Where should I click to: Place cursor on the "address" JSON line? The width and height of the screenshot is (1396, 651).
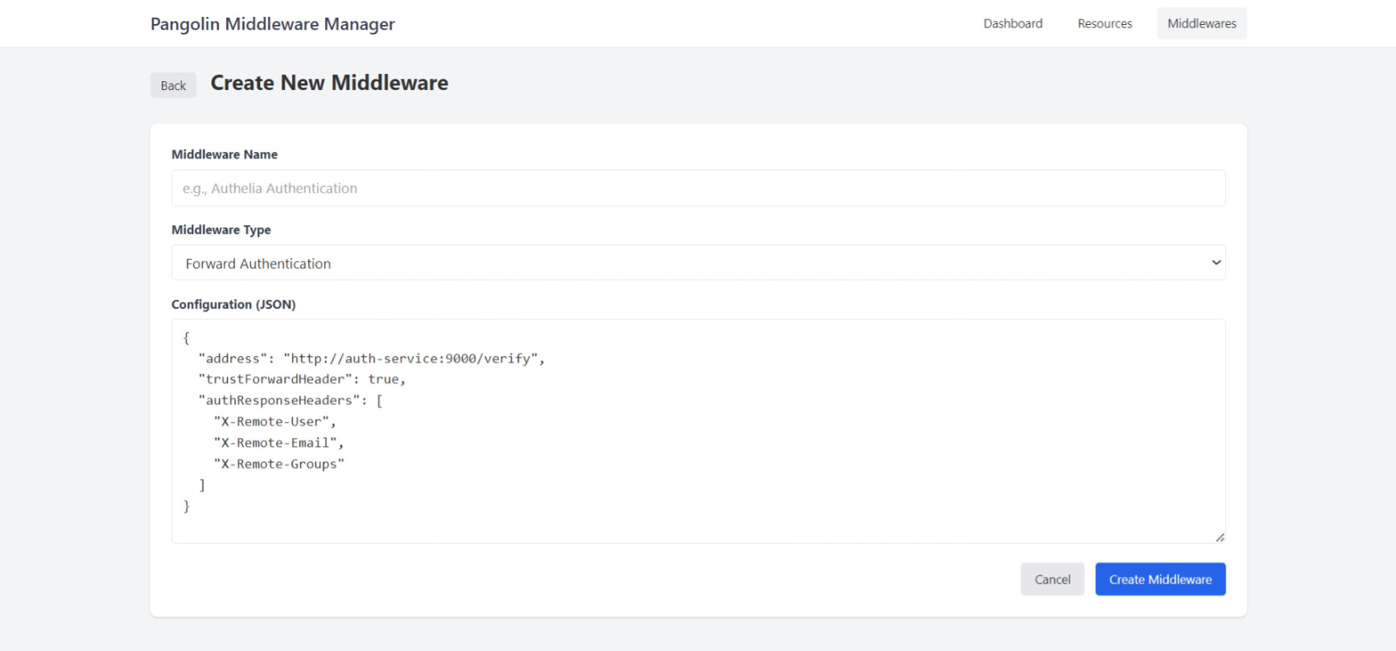pos(372,358)
